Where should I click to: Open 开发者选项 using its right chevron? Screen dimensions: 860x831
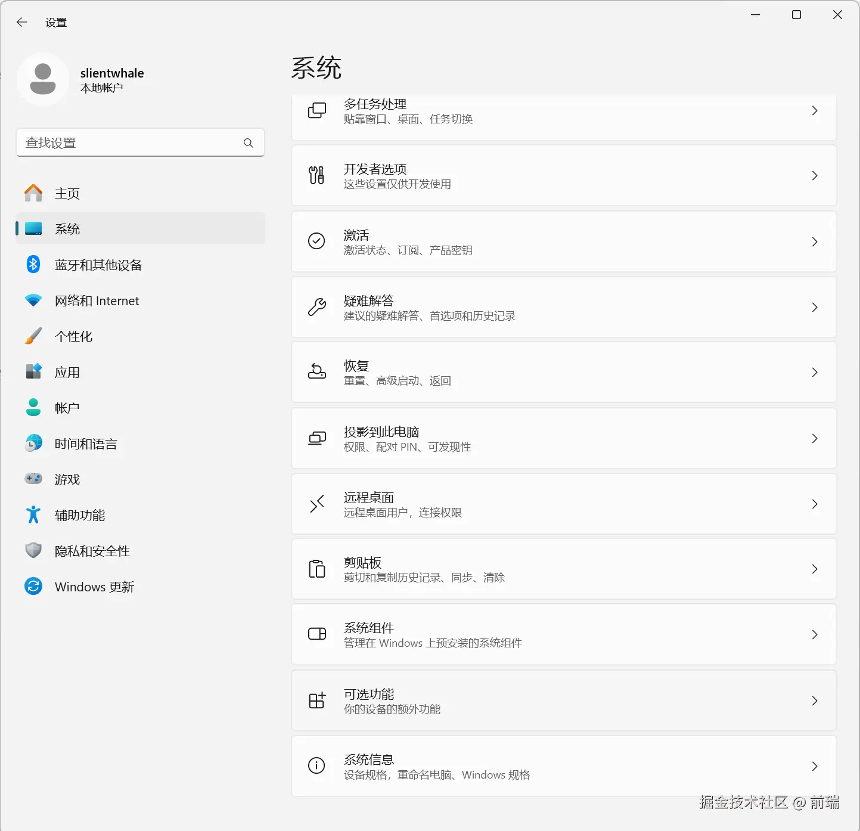coord(815,175)
